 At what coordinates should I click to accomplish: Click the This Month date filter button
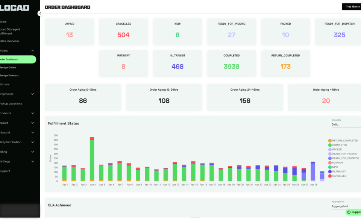pyautogui.click(x=352, y=7)
